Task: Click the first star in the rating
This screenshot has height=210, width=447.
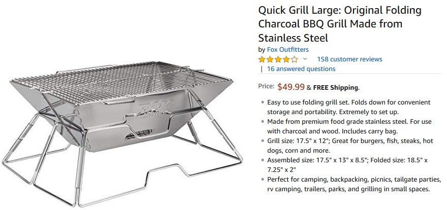Action: [x=263, y=59]
